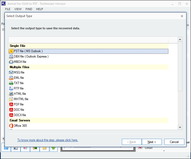Click the Gmail icon in background window
This screenshot has height=159, width=191.
pos(140,148)
